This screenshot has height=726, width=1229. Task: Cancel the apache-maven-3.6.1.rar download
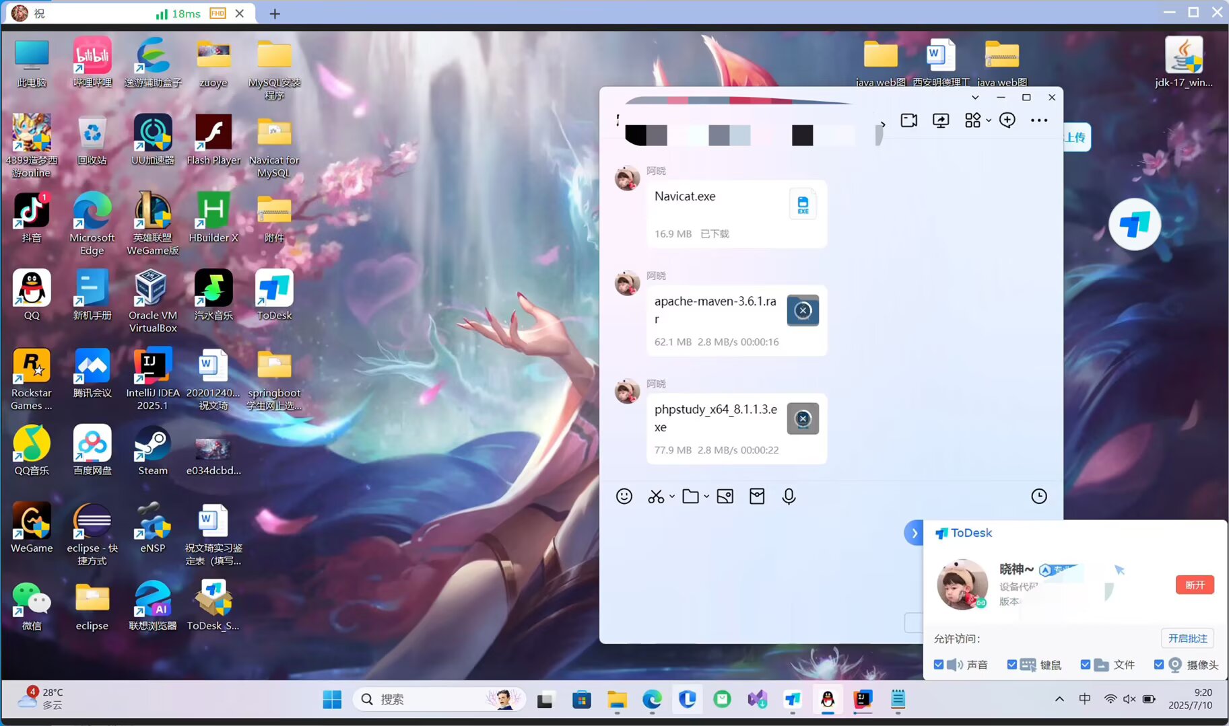pyautogui.click(x=803, y=311)
